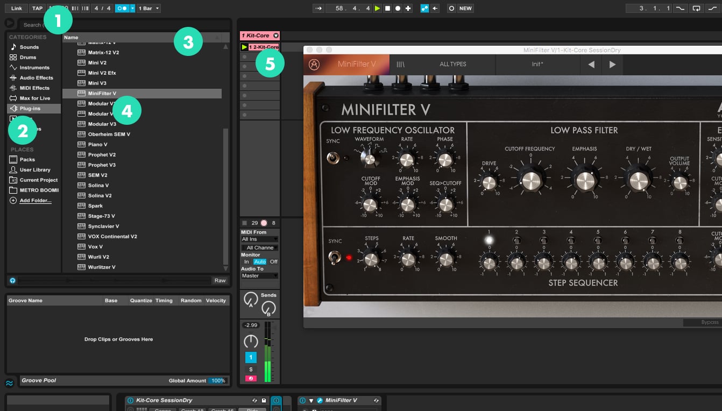This screenshot has width=722, height=411.
Task: Arm recording with the round Record button
Action: [398, 9]
